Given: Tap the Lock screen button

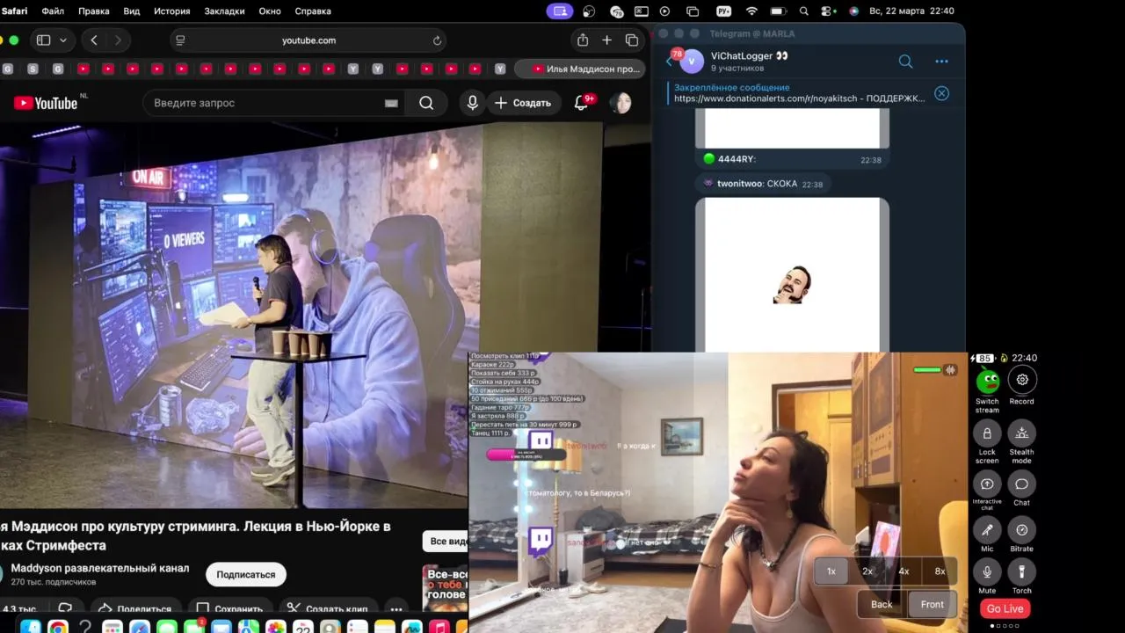Looking at the screenshot, I should [x=987, y=433].
